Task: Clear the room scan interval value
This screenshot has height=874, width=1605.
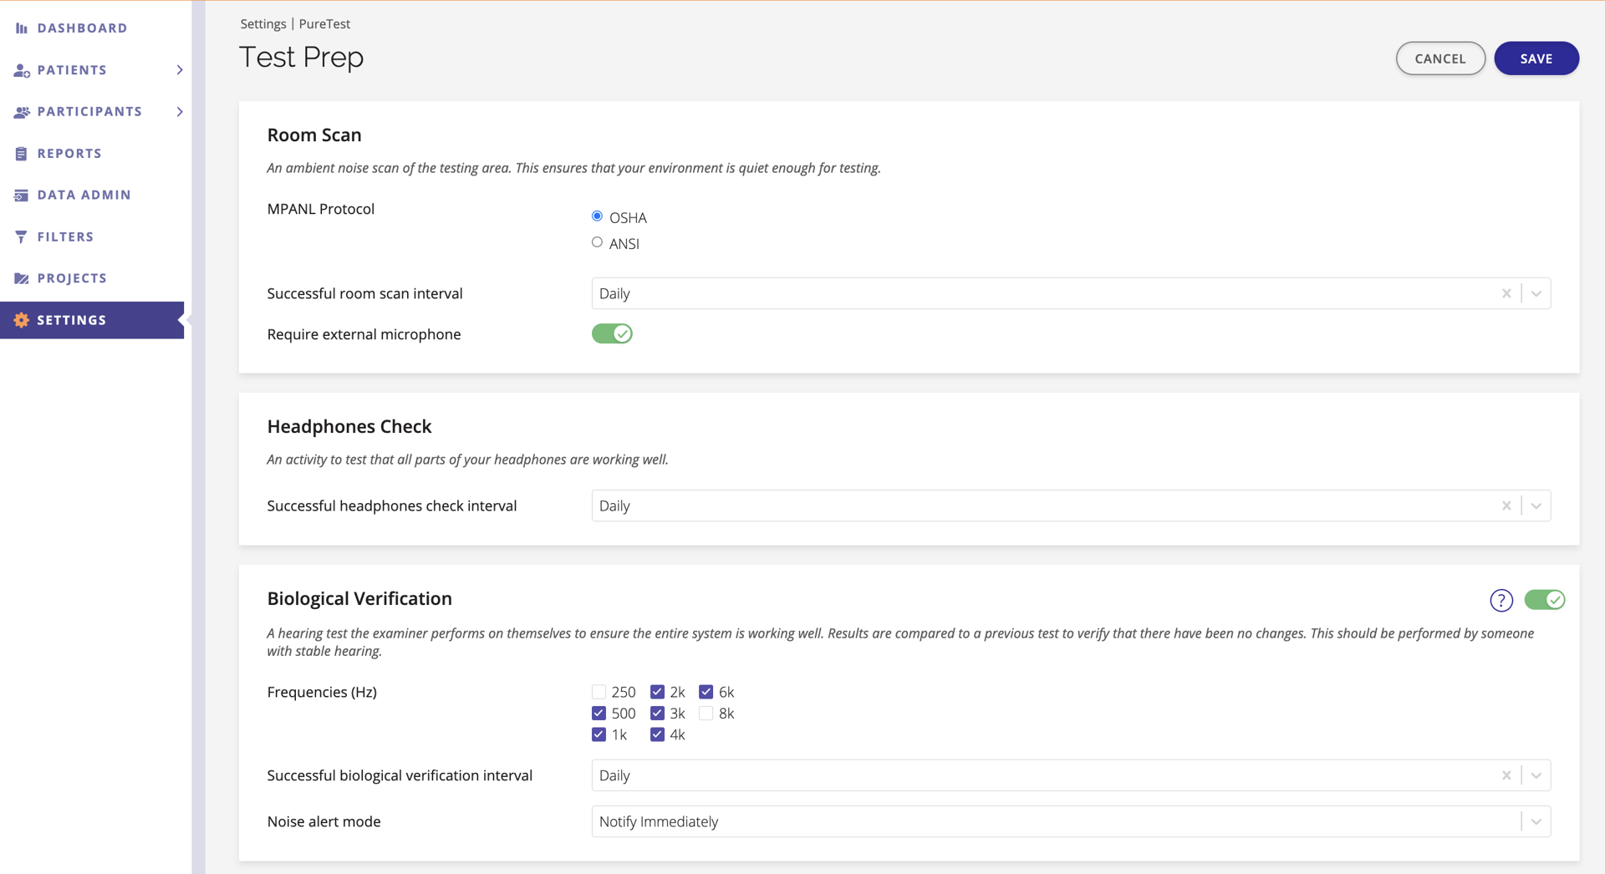Action: [1506, 293]
